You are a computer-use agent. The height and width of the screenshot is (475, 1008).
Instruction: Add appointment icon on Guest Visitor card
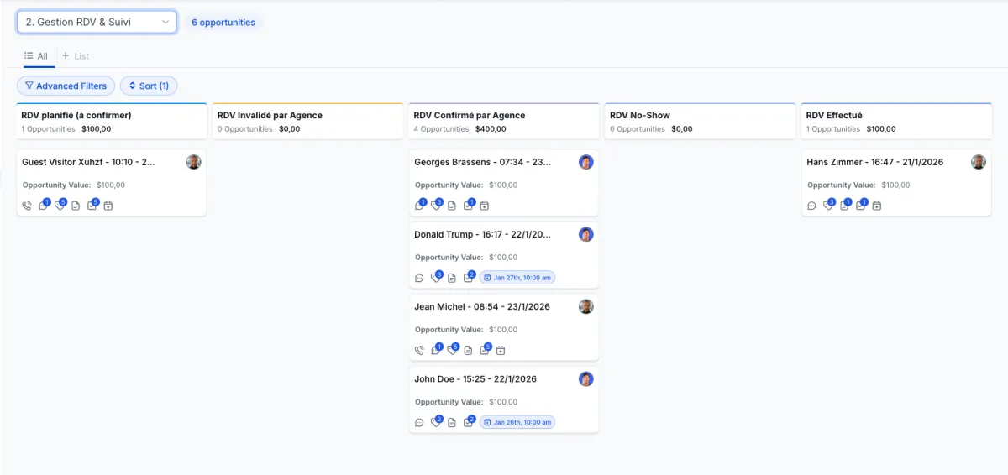tap(108, 206)
